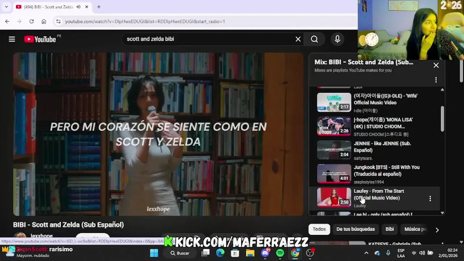The image size is (464, 261).
Task: Close the Mix playlist panel
Action: point(436,66)
